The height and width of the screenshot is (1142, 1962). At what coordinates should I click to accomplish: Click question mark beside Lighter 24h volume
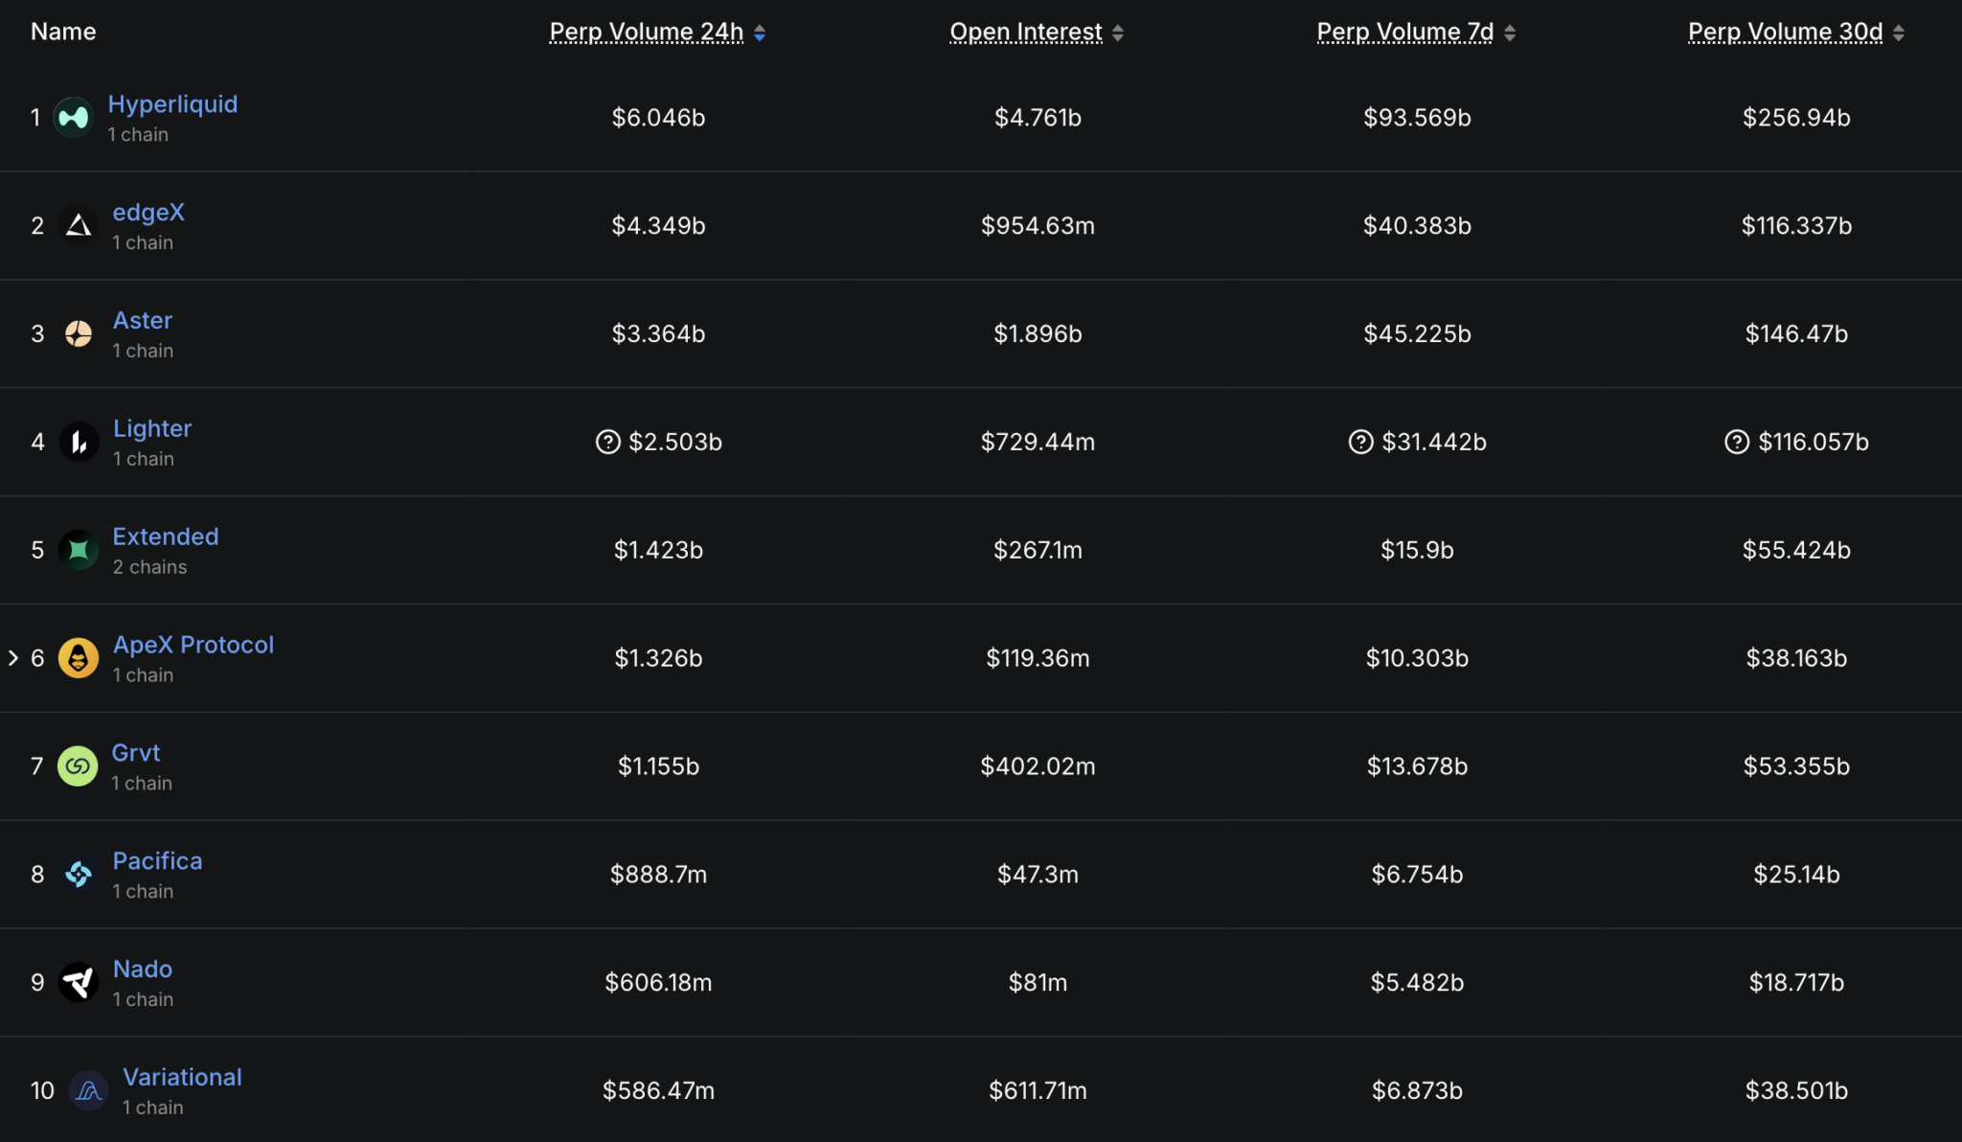tap(607, 442)
